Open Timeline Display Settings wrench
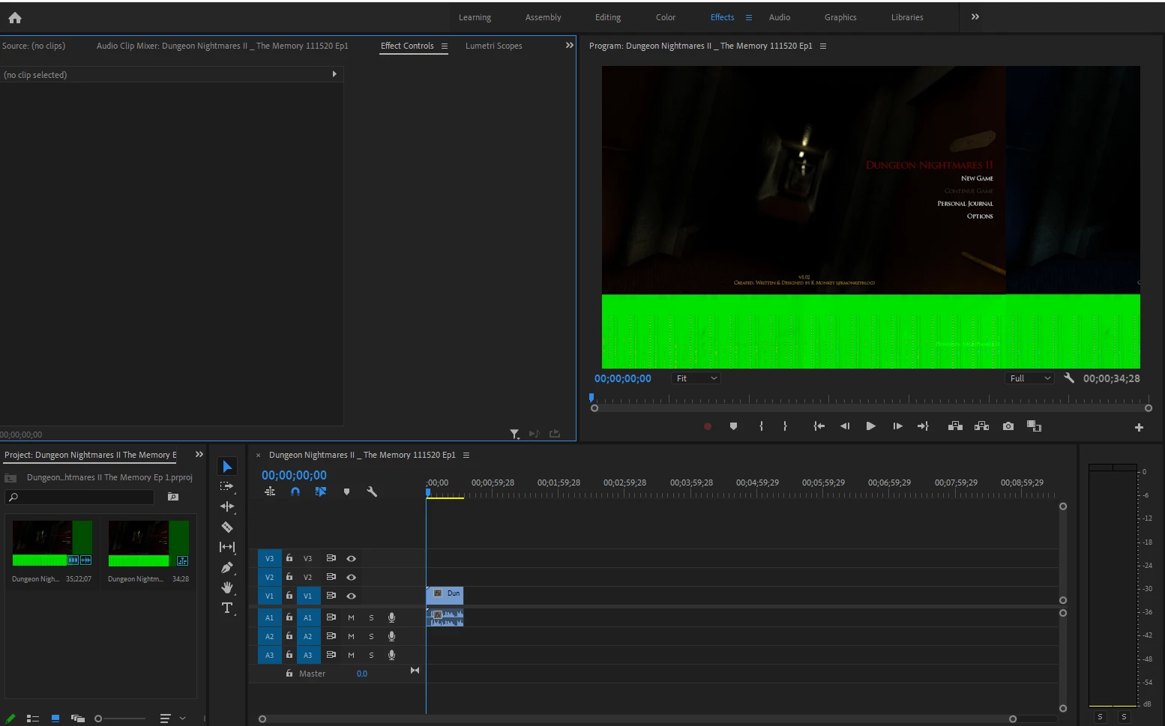This screenshot has height=726, width=1165. [372, 492]
